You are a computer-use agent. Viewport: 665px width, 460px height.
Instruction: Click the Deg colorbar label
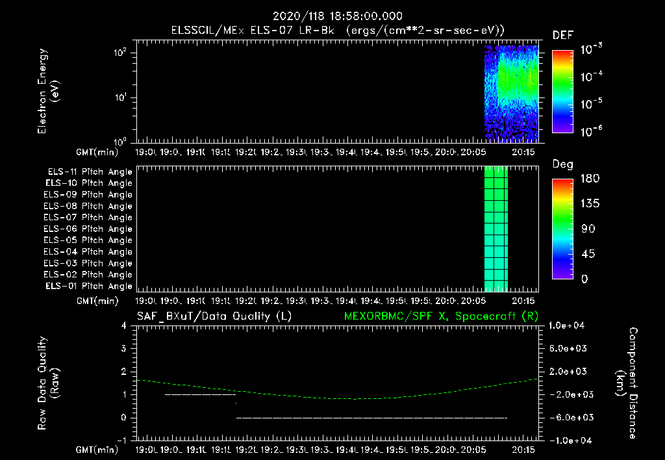click(x=563, y=164)
